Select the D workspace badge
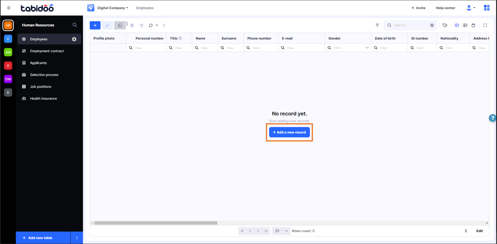The image size is (497, 244). (x=8, y=92)
